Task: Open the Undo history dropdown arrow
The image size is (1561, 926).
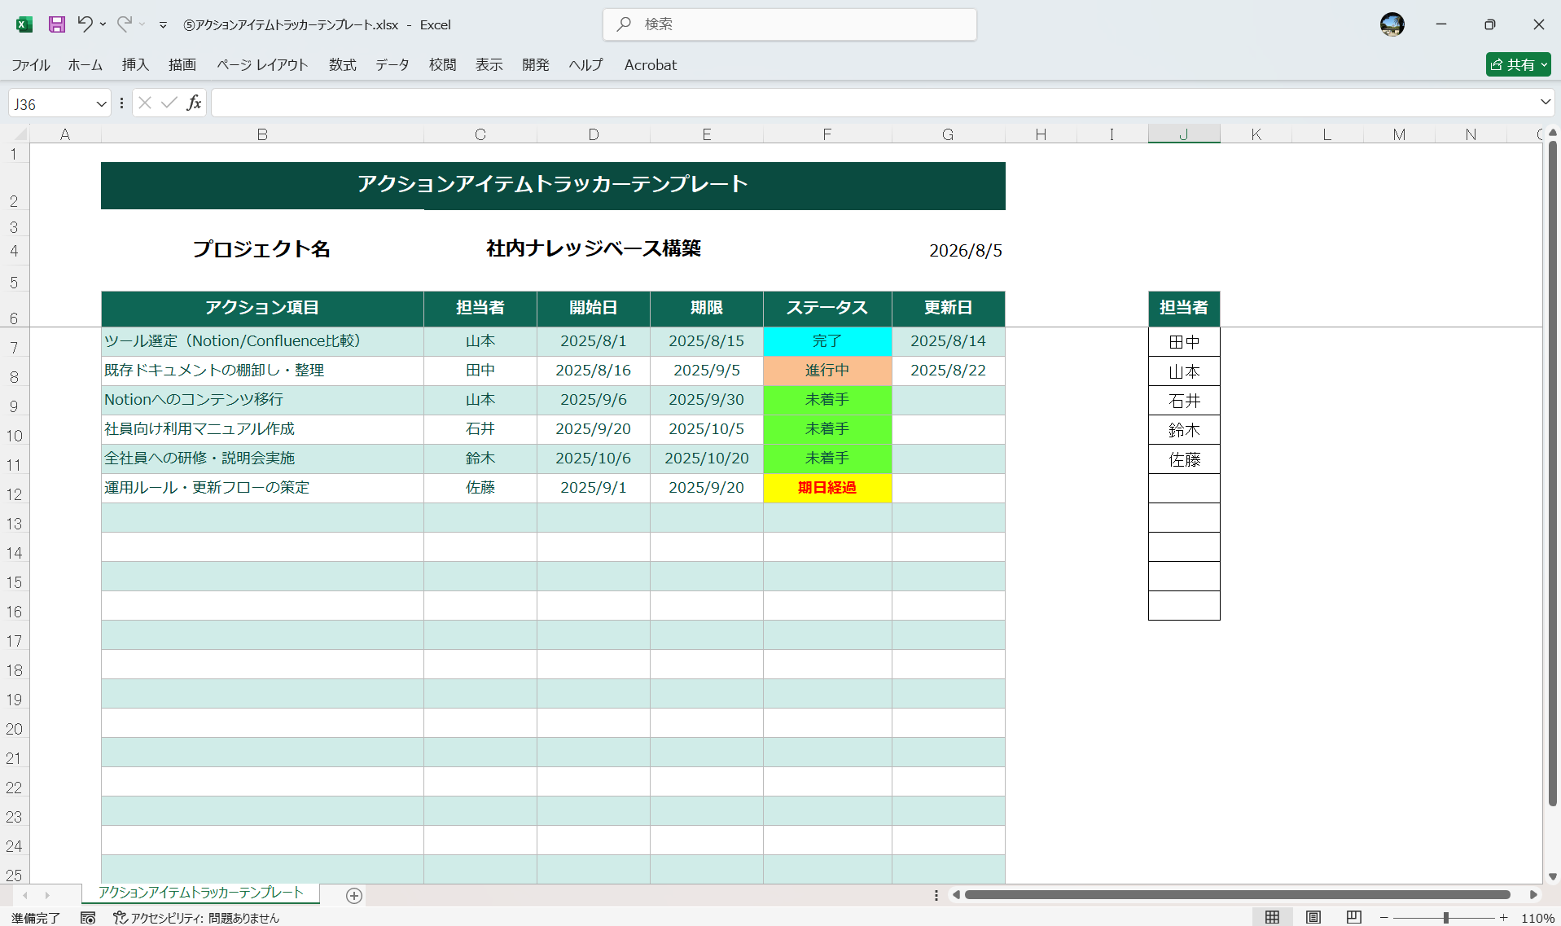Action: pos(103,24)
